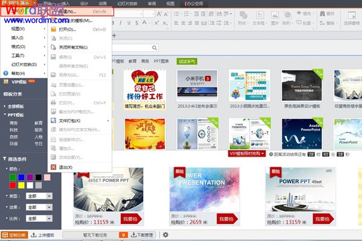The image size is (362, 241).
Task: Click the orange 定制分类 button
Action: point(14,235)
